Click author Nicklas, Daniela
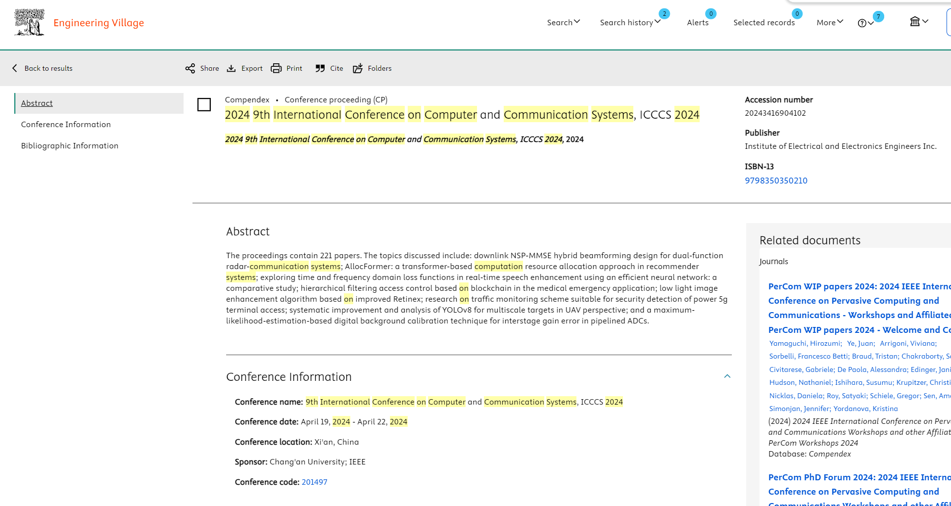The height and width of the screenshot is (506, 951). (796, 396)
